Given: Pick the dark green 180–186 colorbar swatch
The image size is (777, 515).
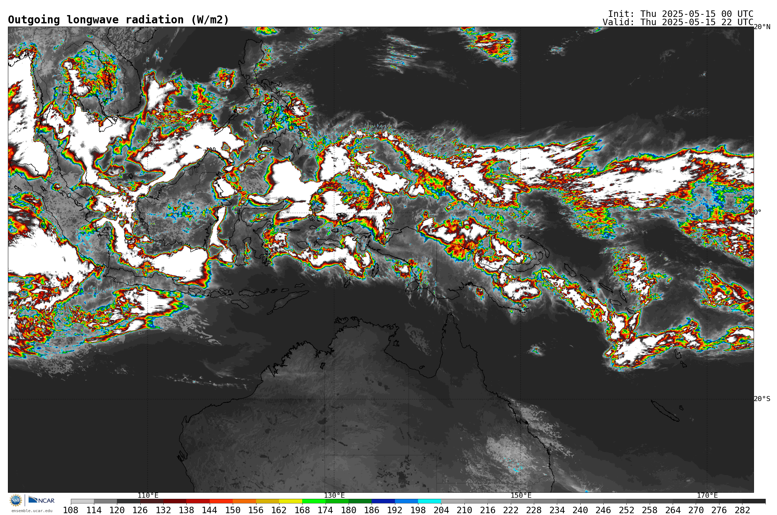Looking at the screenshot, I should [360, 501].
